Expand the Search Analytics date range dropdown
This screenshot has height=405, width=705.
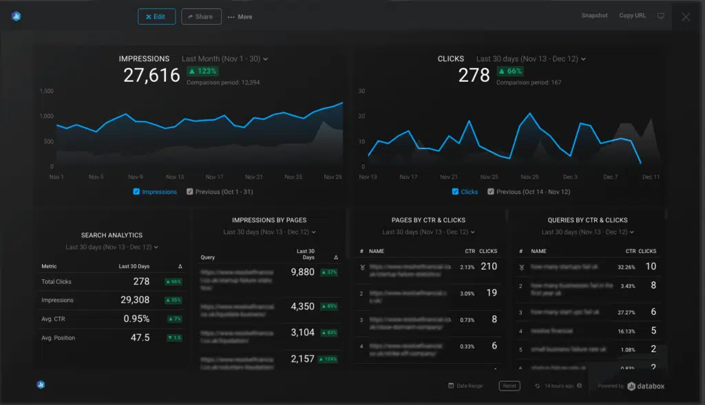(112, 247)
